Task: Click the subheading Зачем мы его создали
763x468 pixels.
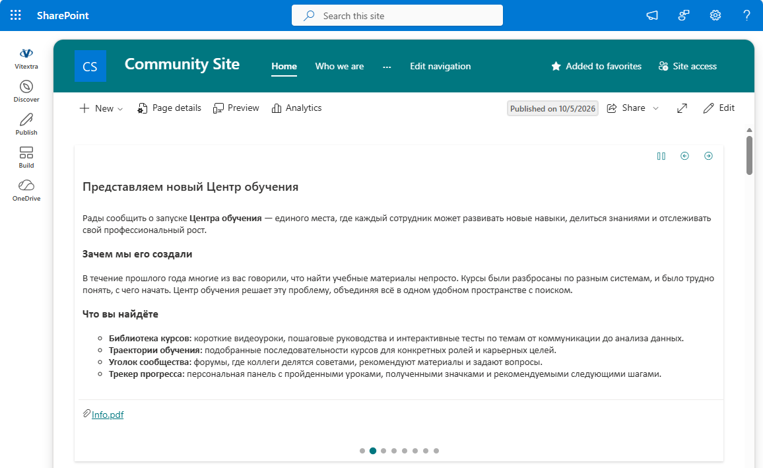Action: 137,254
